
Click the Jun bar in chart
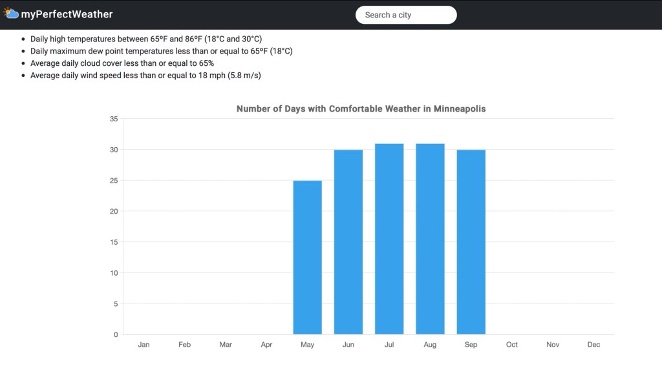click(x=348, y=242)
